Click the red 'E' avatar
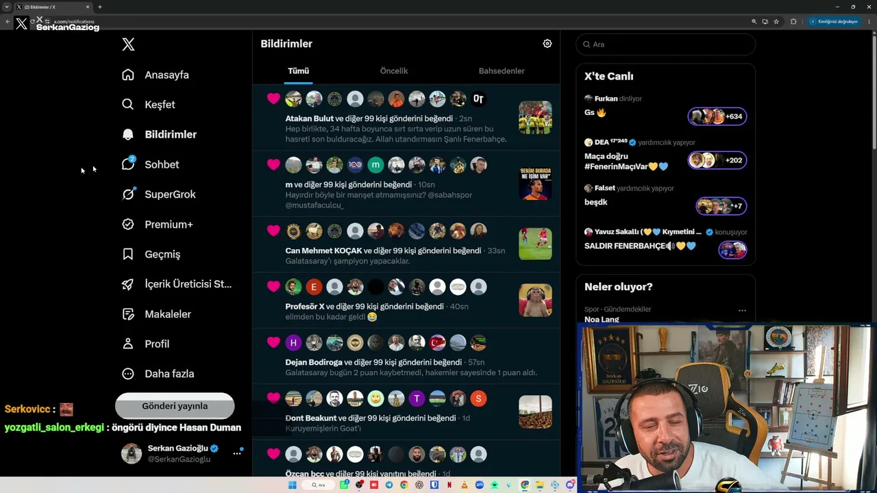Screen dimensions: 877x493 (x=314, y=287)
